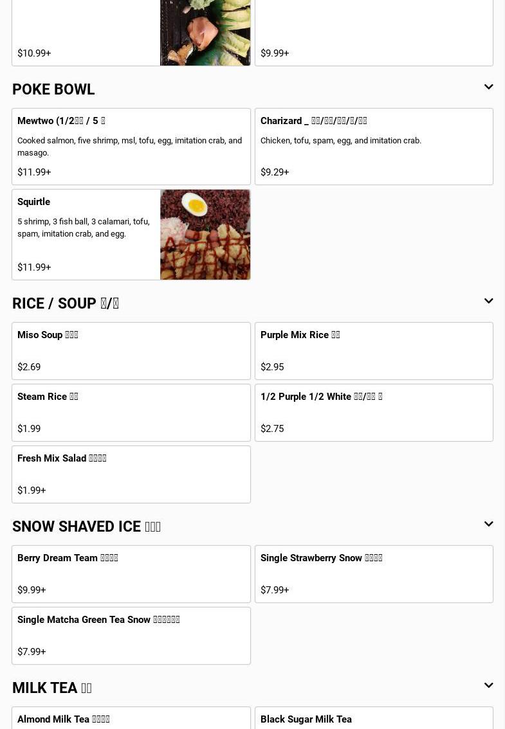Image resolution: width=505 pixels, height=729 pixels.
Task: Click the POKE BOWL category heading
Action: [x=53, y=89]
